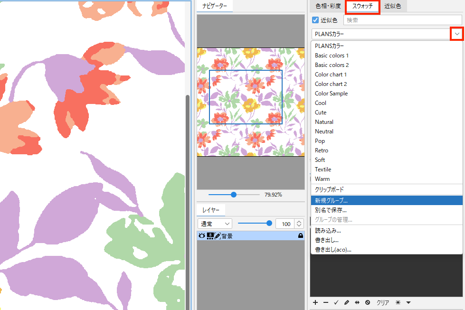Open the PLANSカラー swatch group dropdown arrow

point(457,34)
